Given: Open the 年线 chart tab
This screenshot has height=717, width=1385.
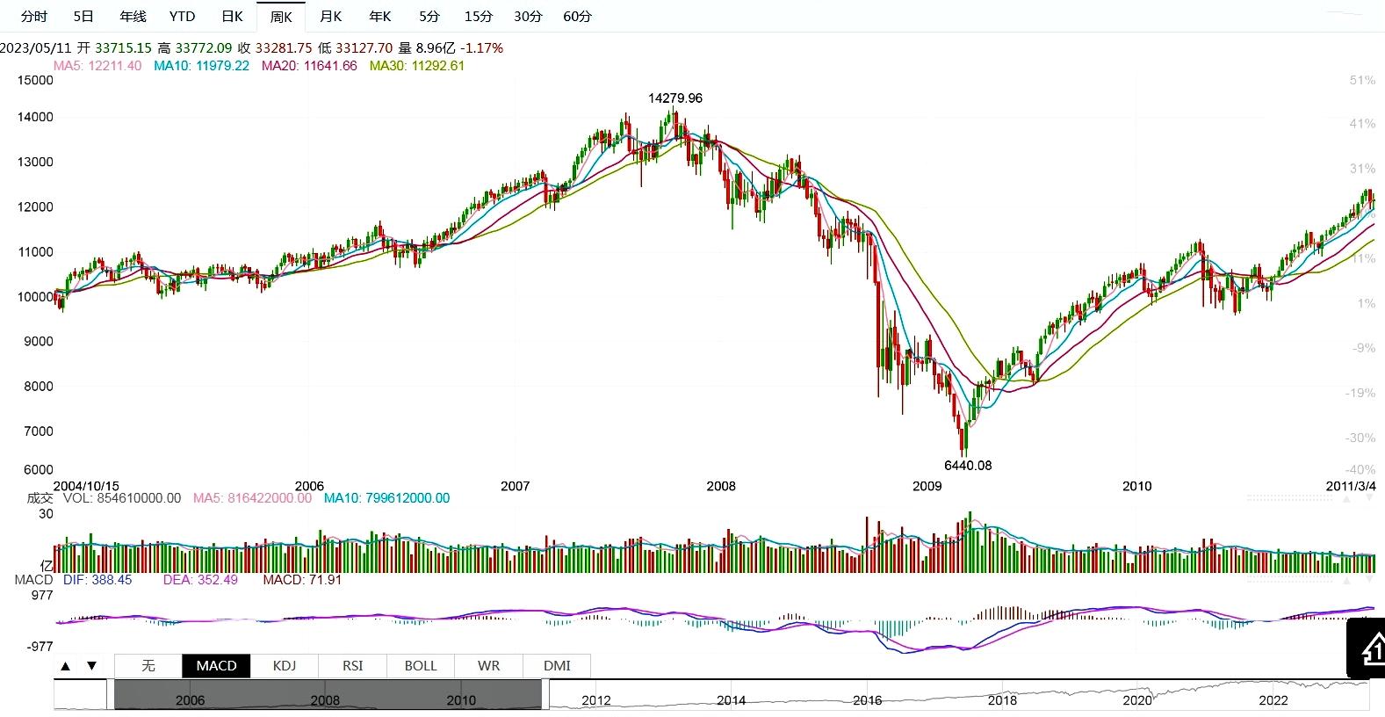Looking at the screenshot, I should tap(133, 17).
